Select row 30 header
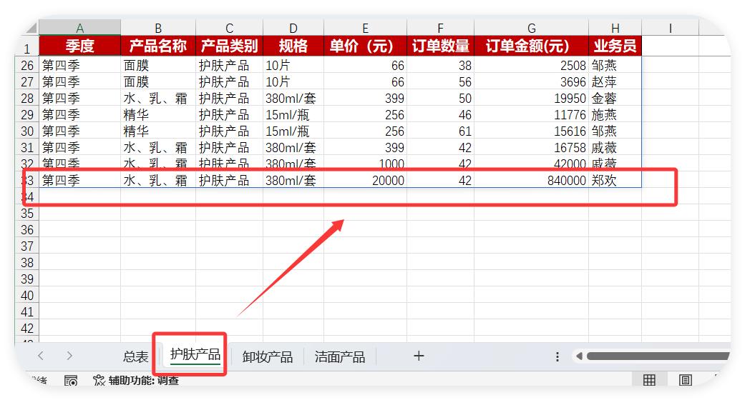 (x=27, y=131)
